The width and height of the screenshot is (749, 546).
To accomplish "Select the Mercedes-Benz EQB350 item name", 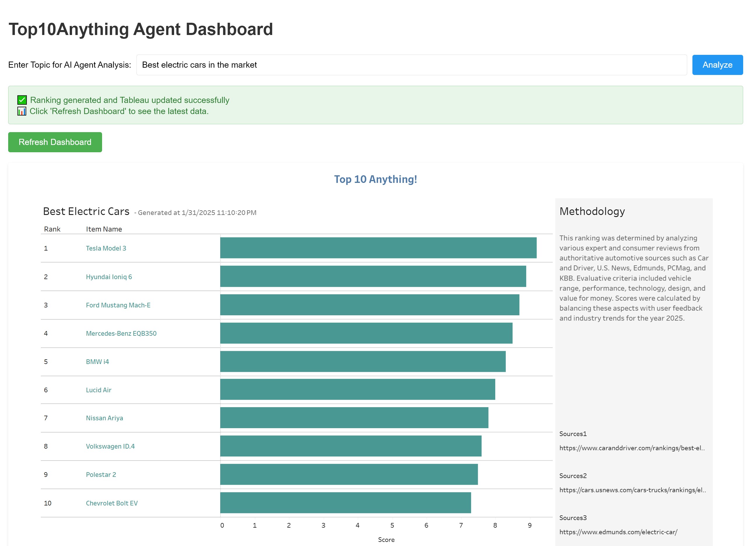I will click(121, 333).
